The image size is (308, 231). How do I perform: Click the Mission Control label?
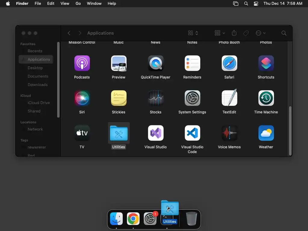click(82, 42)
